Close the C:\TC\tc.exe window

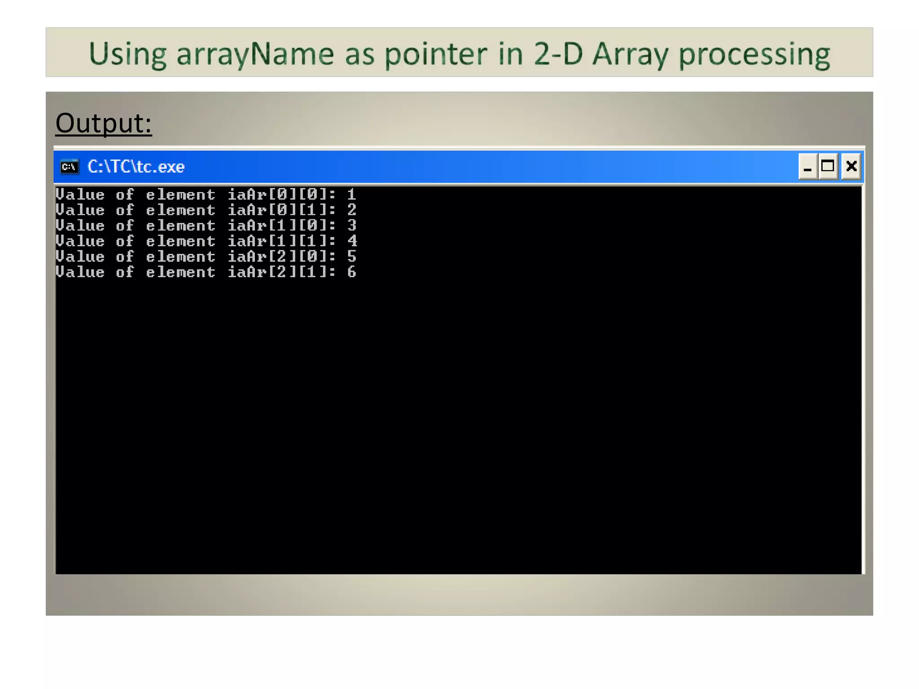[x=851, y=167]
